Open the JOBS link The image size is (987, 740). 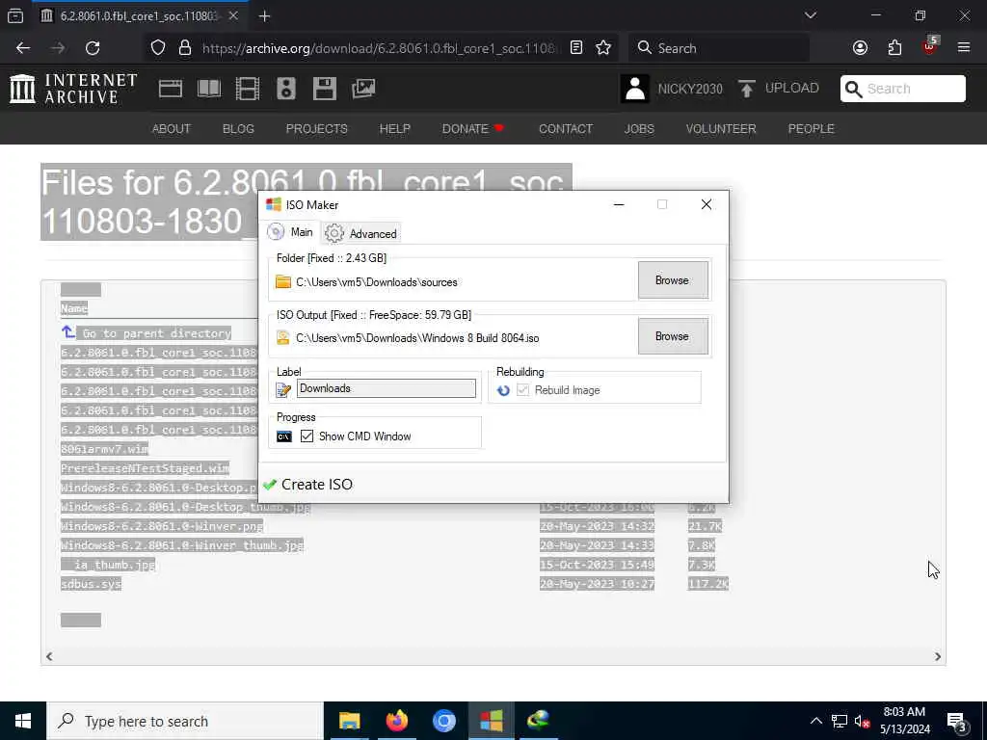639,128
